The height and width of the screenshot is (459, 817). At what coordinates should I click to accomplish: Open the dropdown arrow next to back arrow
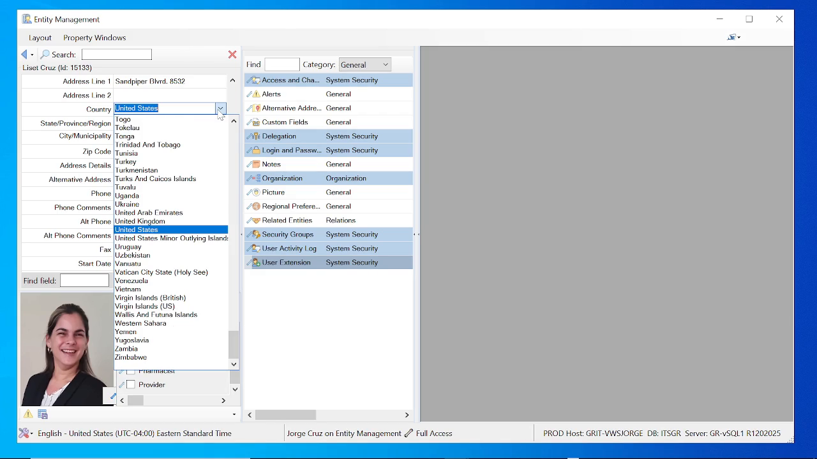pos(32,55)
